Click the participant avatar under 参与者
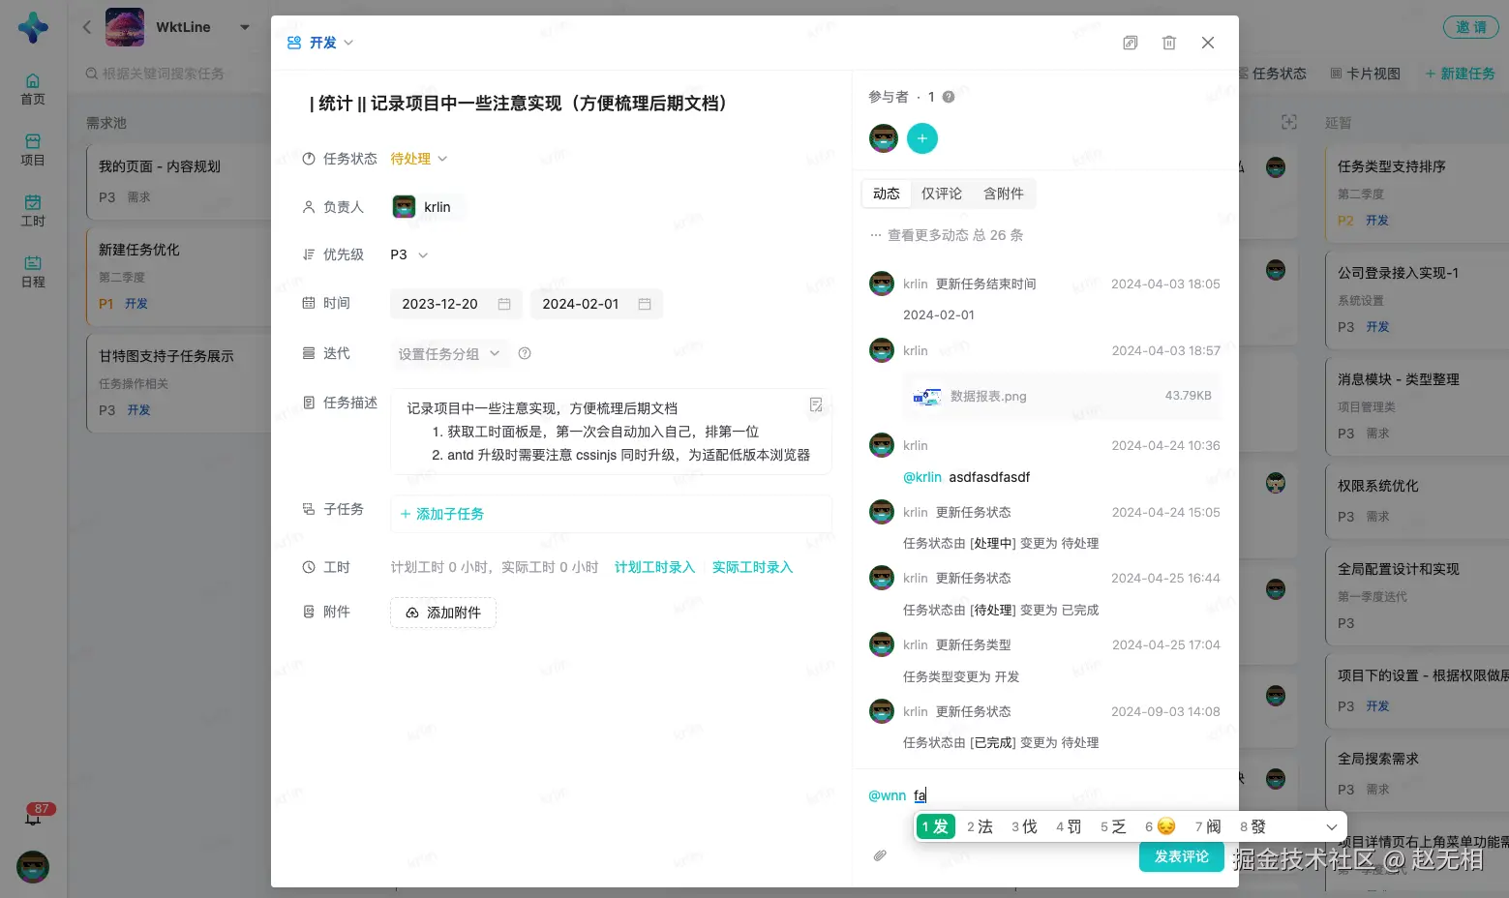Image resolution: width=1509 pixels, height=898 pixels. (884, 138)
